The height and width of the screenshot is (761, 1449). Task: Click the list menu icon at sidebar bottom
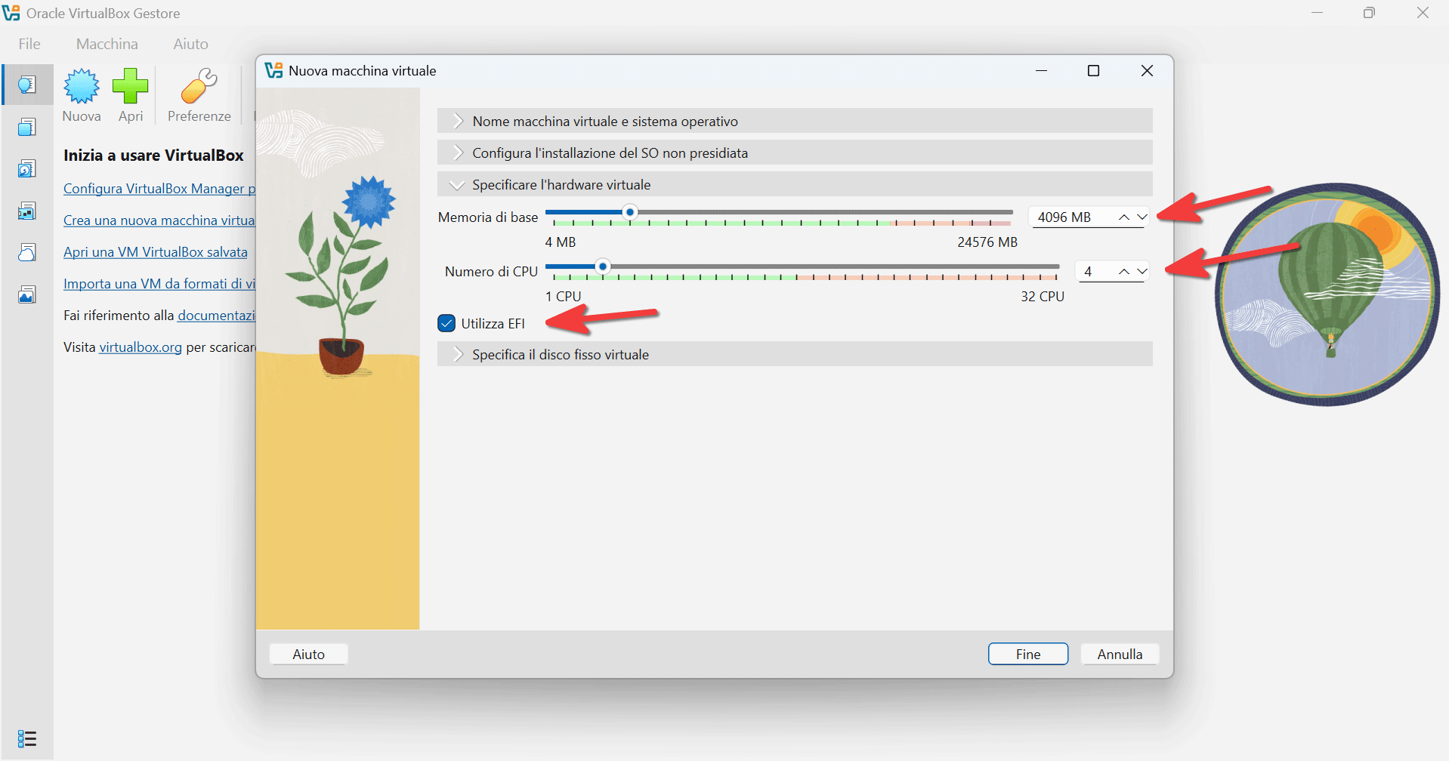(27, 738)
